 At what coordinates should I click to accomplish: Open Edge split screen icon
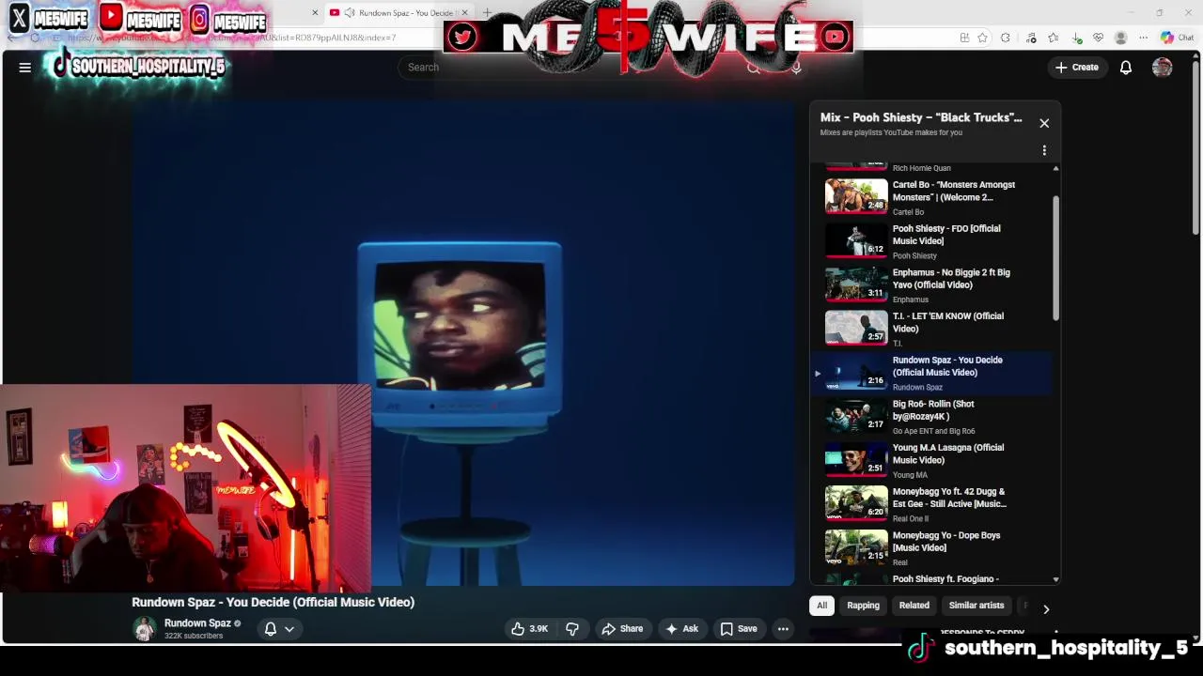tap(964, 38)
